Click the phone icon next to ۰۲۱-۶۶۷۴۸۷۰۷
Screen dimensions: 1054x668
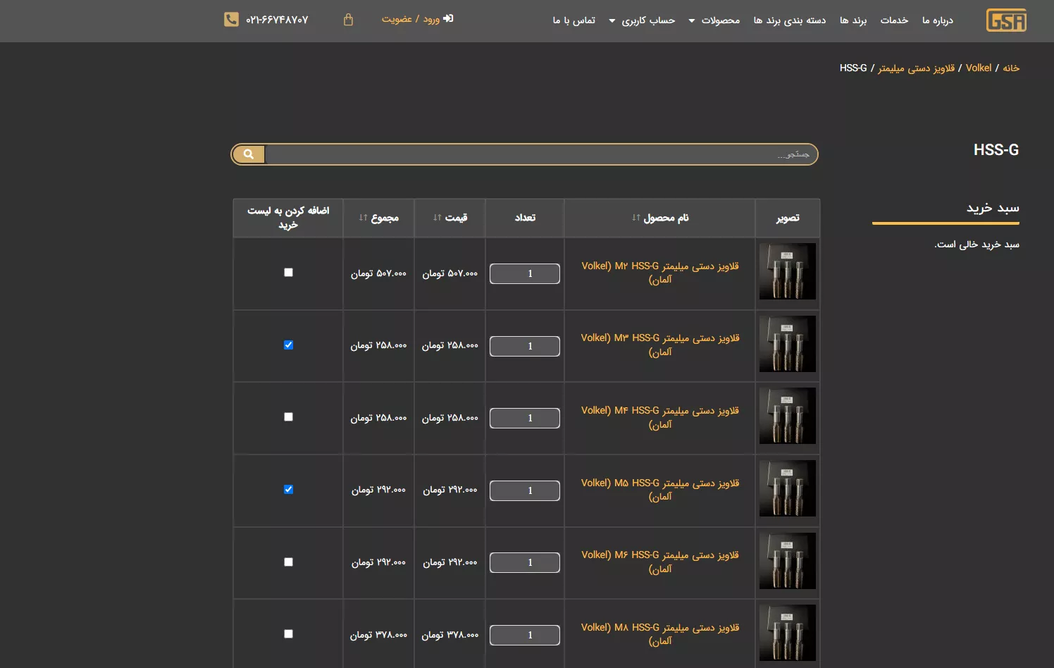[231, 20]
